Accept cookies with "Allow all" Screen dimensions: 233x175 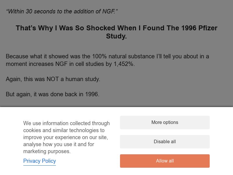(x=165, y=161)
